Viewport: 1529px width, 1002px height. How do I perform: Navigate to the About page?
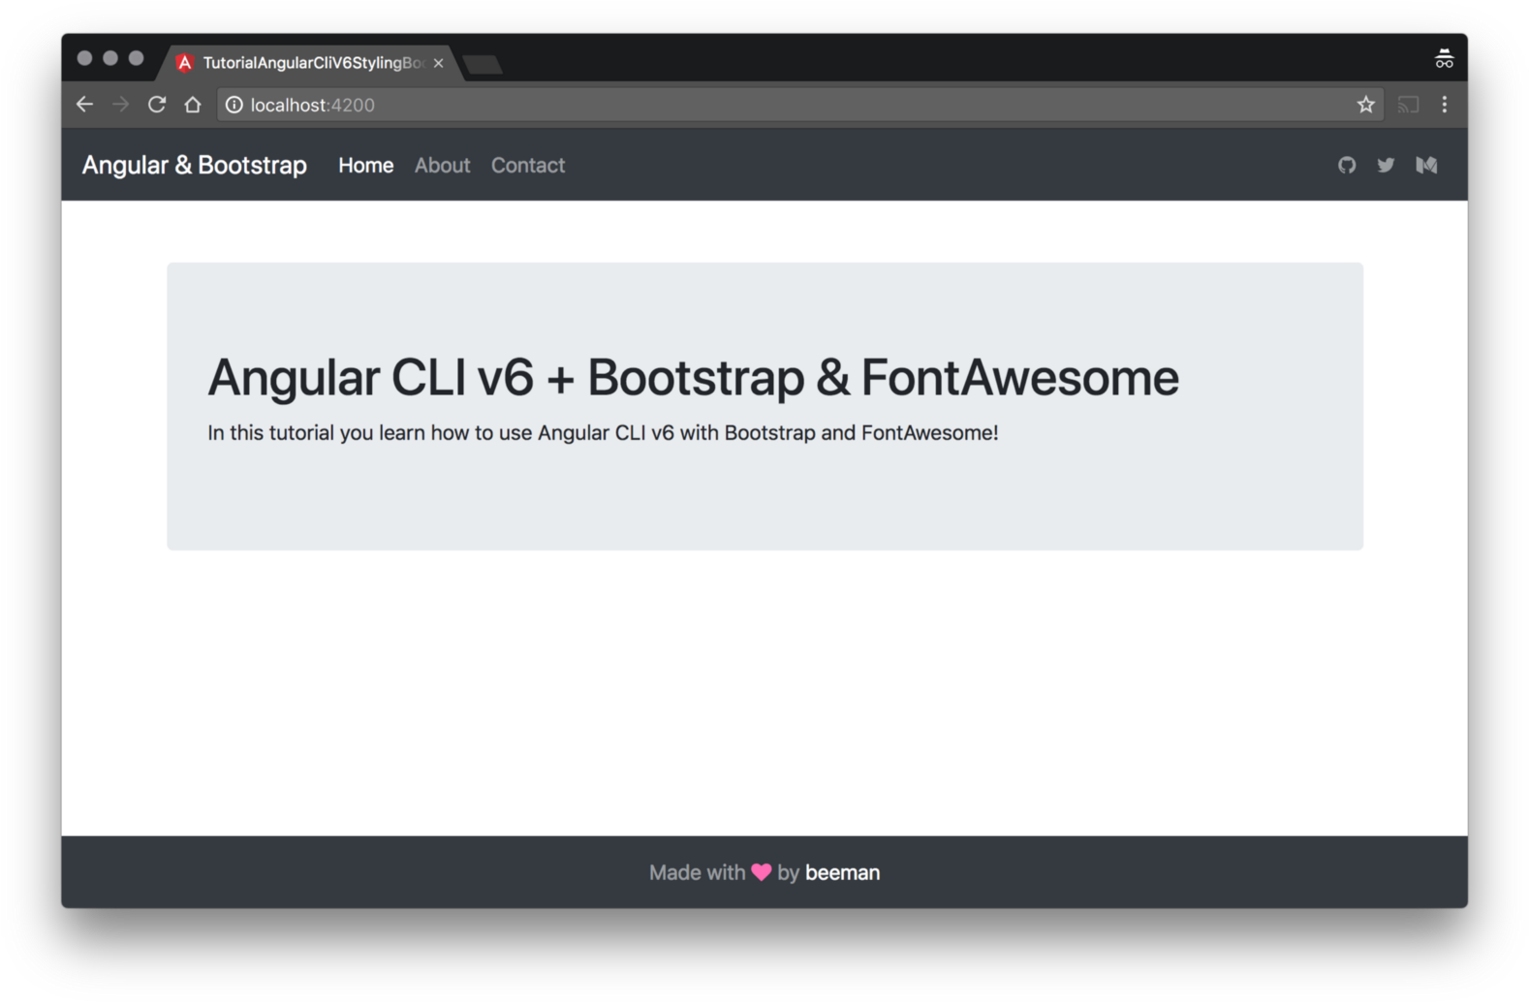click(x=442, y=166)
